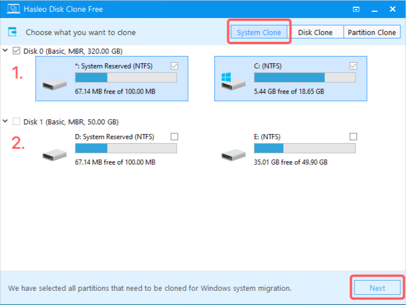Toggle the C: (NTFS) partition checkbox

(x=353, y=66)
